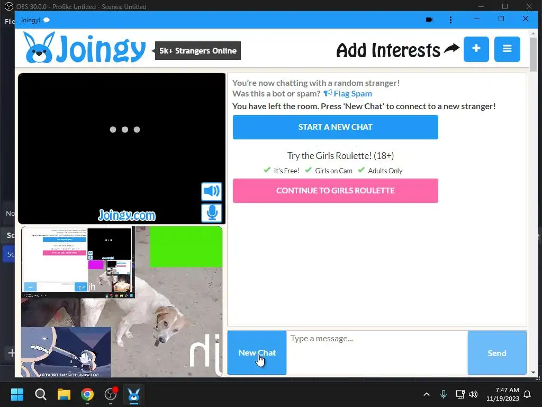The width and height of the screenshot is (542, 407).
Task: Add interests with the plus button
Action: click(x=476, y=49)
